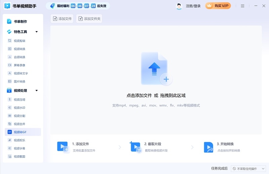The width and height of the screenshot is (269, 174).
Task: Click 购买VIP button
Action: coord(218,6)
